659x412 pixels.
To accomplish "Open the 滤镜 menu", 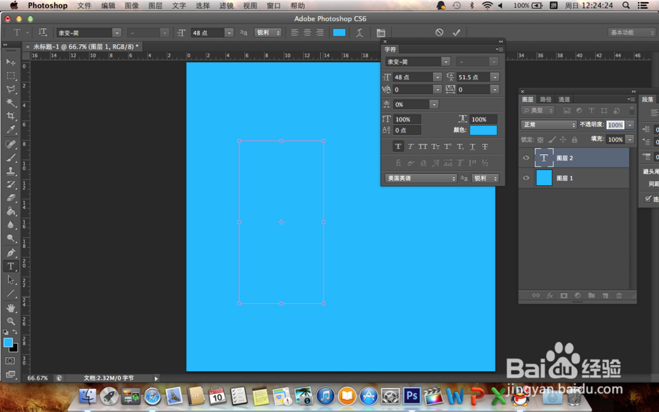I will (x=226, y=5).
